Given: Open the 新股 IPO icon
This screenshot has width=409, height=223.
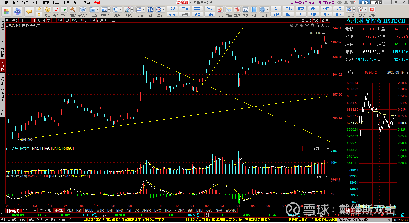Looking at the screenshot, I should [254, 10].
